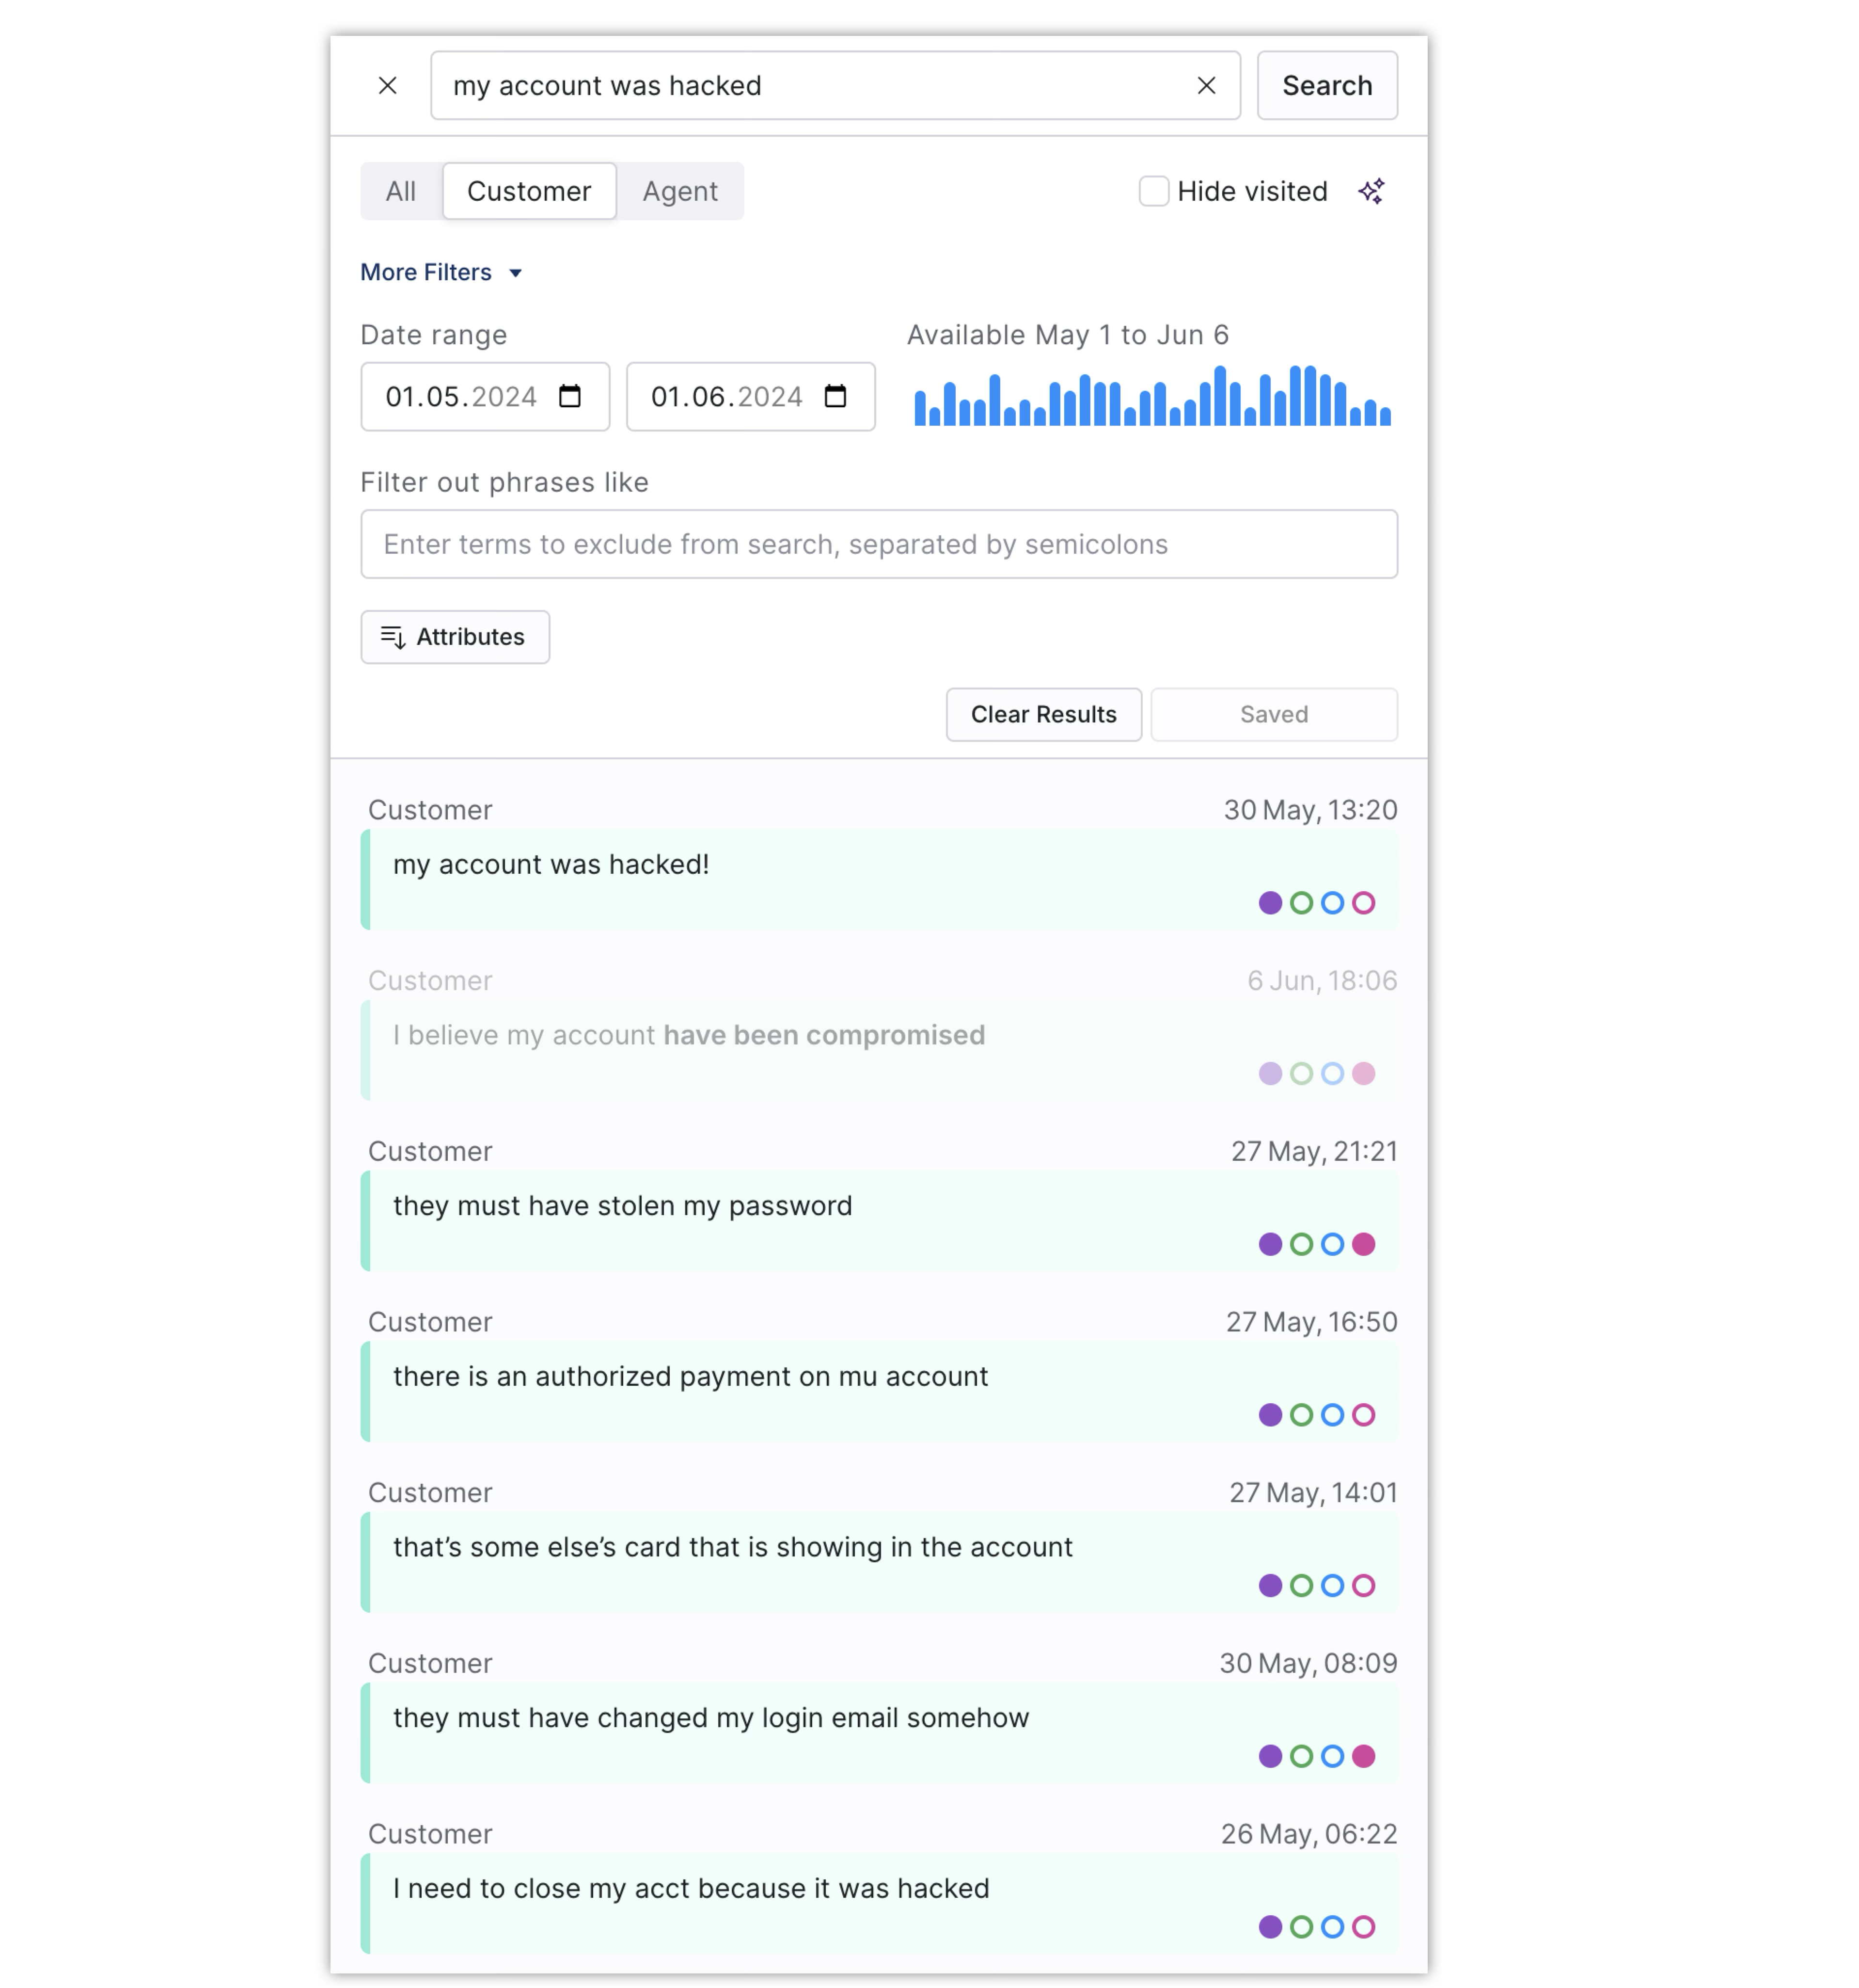Focus the Filter out phrases input
Viewport: 1859px width, 1988px height.
(x=879, y=544)
